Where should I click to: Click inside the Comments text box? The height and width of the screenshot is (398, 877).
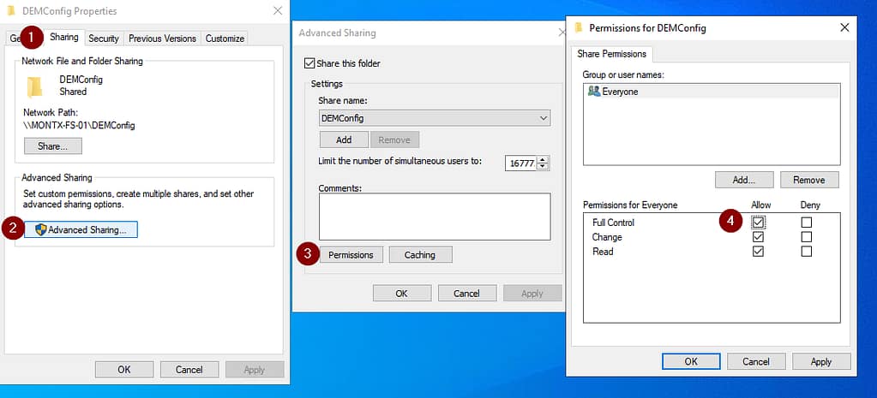point(434,216)
